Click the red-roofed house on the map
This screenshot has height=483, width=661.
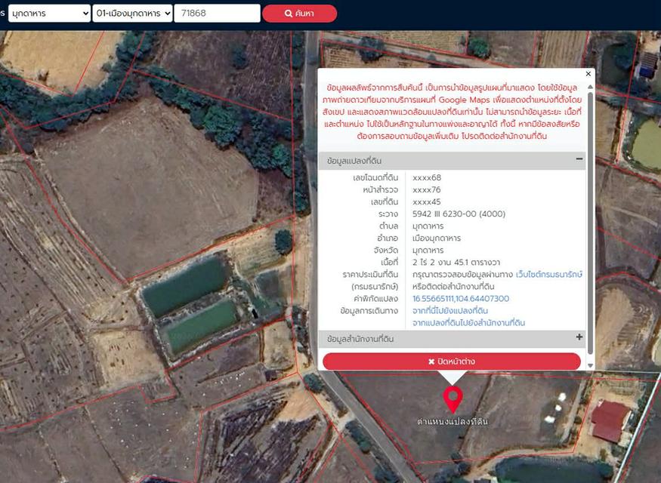click(x=610, y=421)
